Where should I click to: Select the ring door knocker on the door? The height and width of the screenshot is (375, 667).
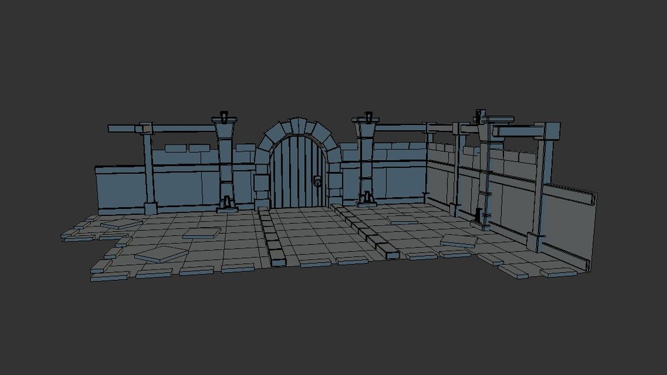317,182
